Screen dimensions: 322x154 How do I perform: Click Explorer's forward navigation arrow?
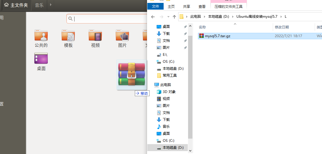point(161,17)
